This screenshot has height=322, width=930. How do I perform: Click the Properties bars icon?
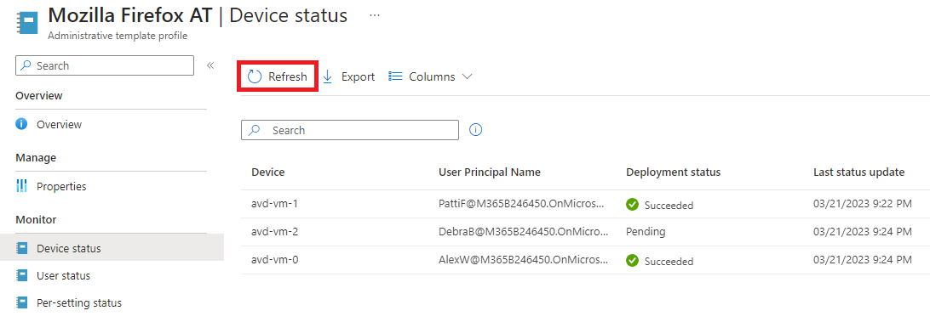click(x=22, y=186)
